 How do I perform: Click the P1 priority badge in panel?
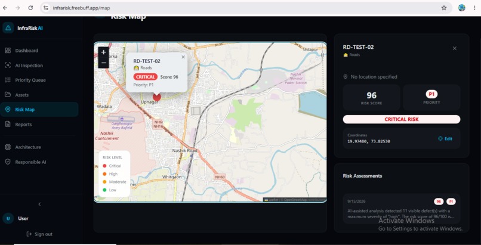431,94
